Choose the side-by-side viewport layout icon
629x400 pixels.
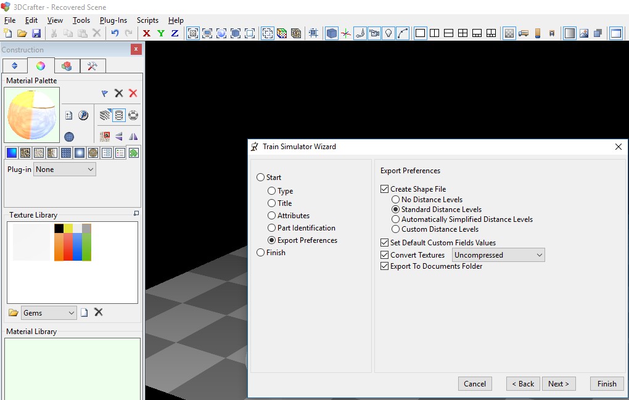tap(435, 33)
